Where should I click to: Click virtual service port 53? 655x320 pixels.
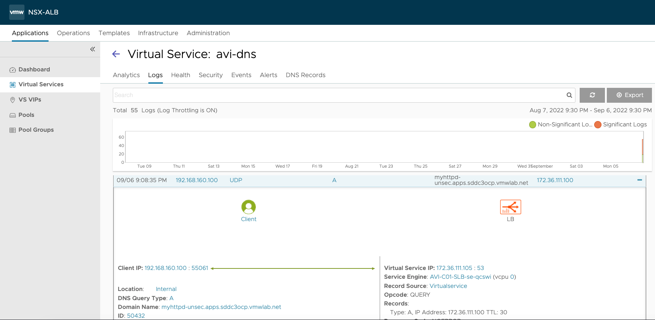[x=481, y=268]
